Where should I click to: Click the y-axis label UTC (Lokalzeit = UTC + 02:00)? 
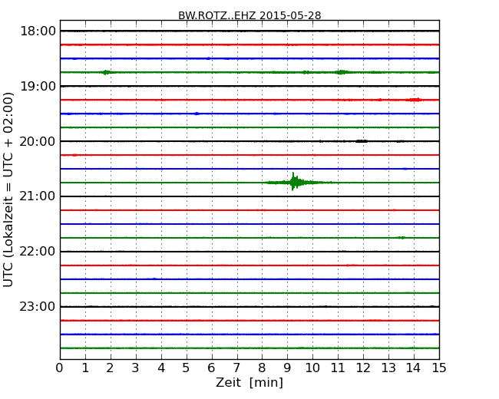pyautogui.click(x=8, y=190)
